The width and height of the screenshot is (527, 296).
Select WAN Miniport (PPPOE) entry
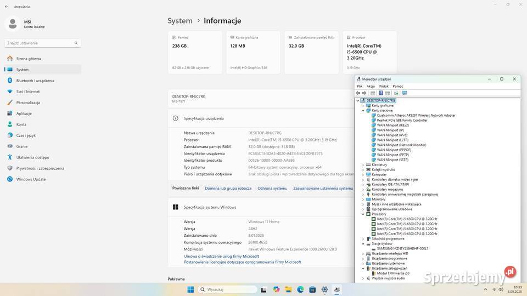tap(394, 150)
